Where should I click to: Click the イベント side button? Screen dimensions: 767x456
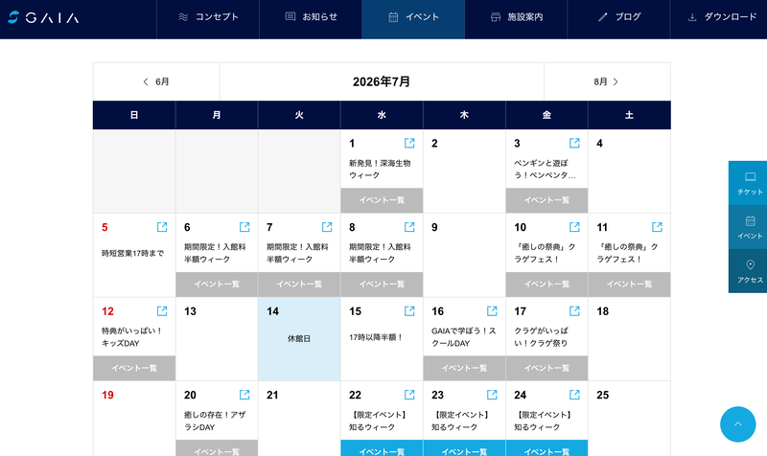point(748,227)
